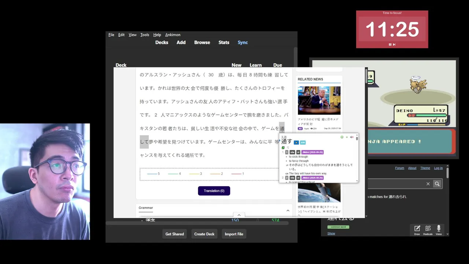Screen dimensions: 469x264
Task: Click level 5 in the legend
Action: point(154,174)
